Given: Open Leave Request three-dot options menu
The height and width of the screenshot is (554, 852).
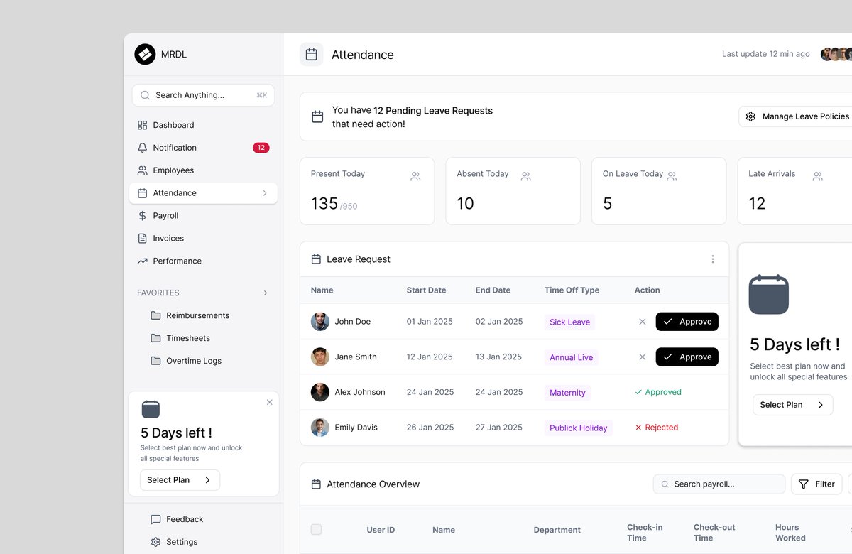Looking at the screenshot, I should (x=713, y=259).
